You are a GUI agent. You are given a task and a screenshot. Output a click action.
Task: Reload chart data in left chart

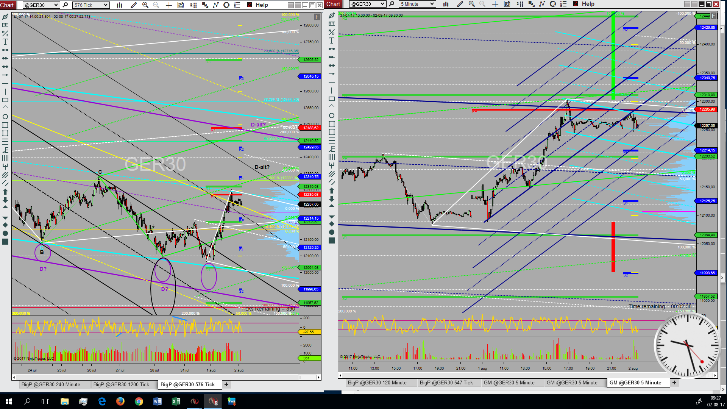click(x=226, y=5)
